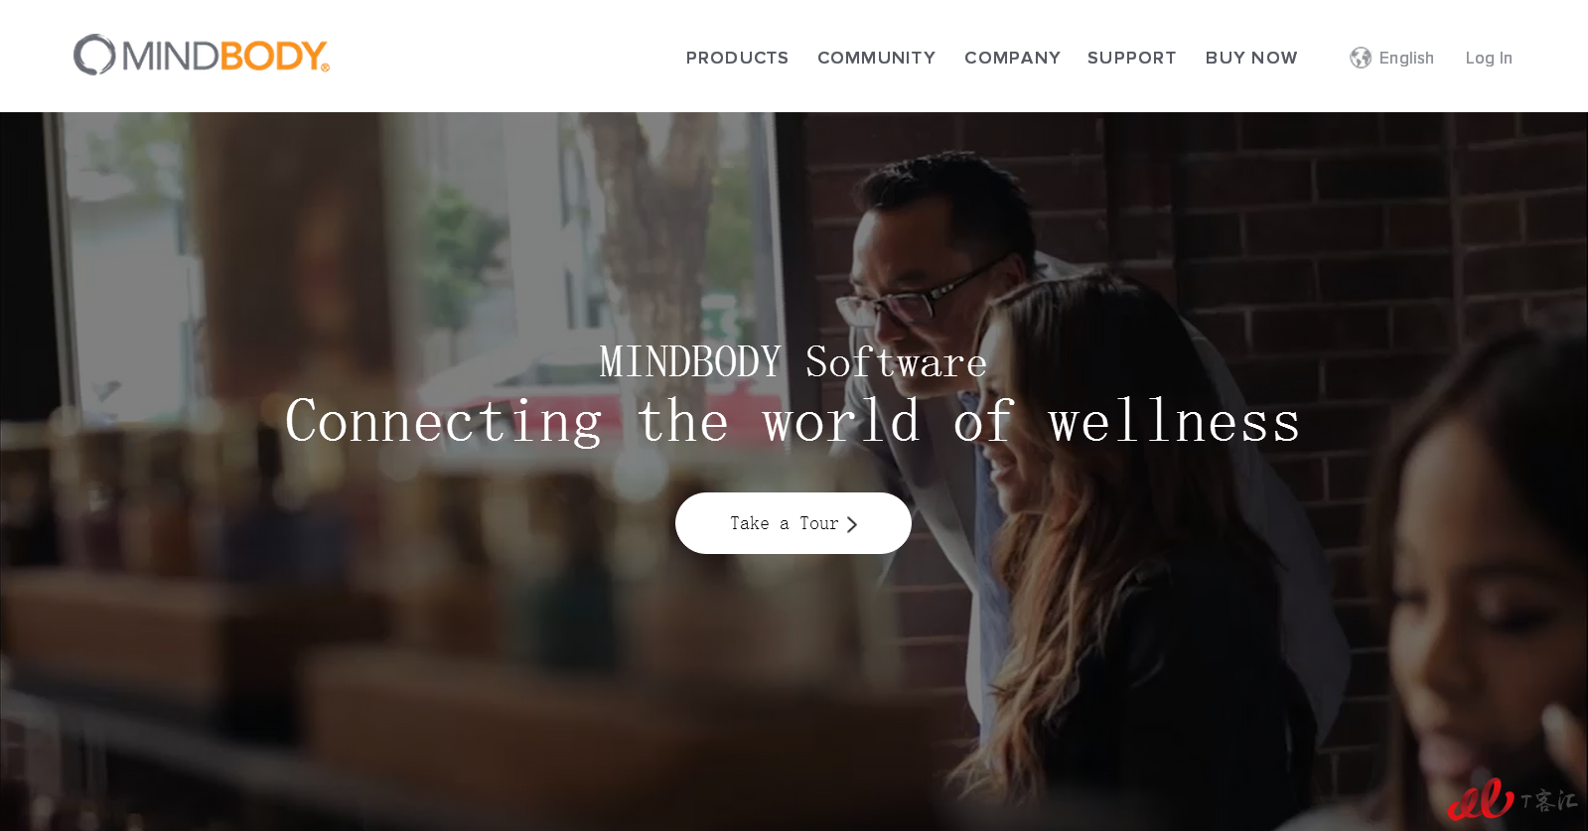Expand the English language selector
The height and width of the screenshot is (831, 1588).
(1406, 58)
